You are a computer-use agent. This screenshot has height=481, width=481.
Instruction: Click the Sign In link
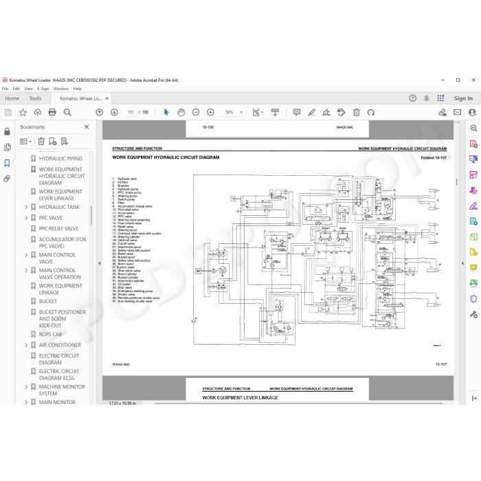(463, 98)
